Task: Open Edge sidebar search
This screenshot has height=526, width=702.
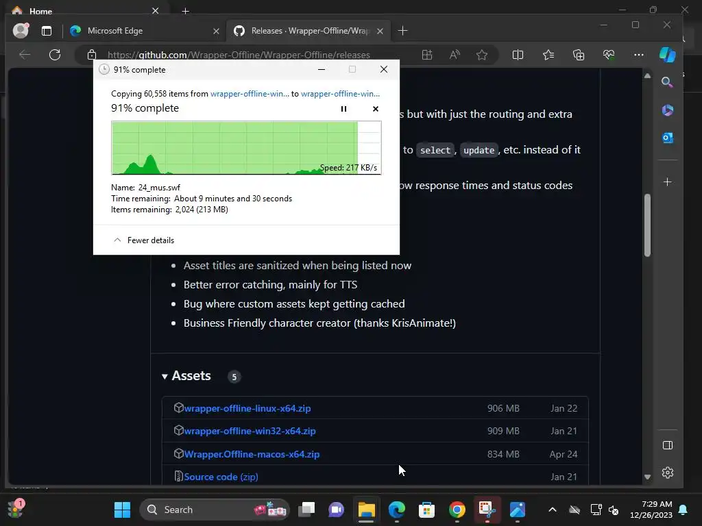Action: [667, 82]
